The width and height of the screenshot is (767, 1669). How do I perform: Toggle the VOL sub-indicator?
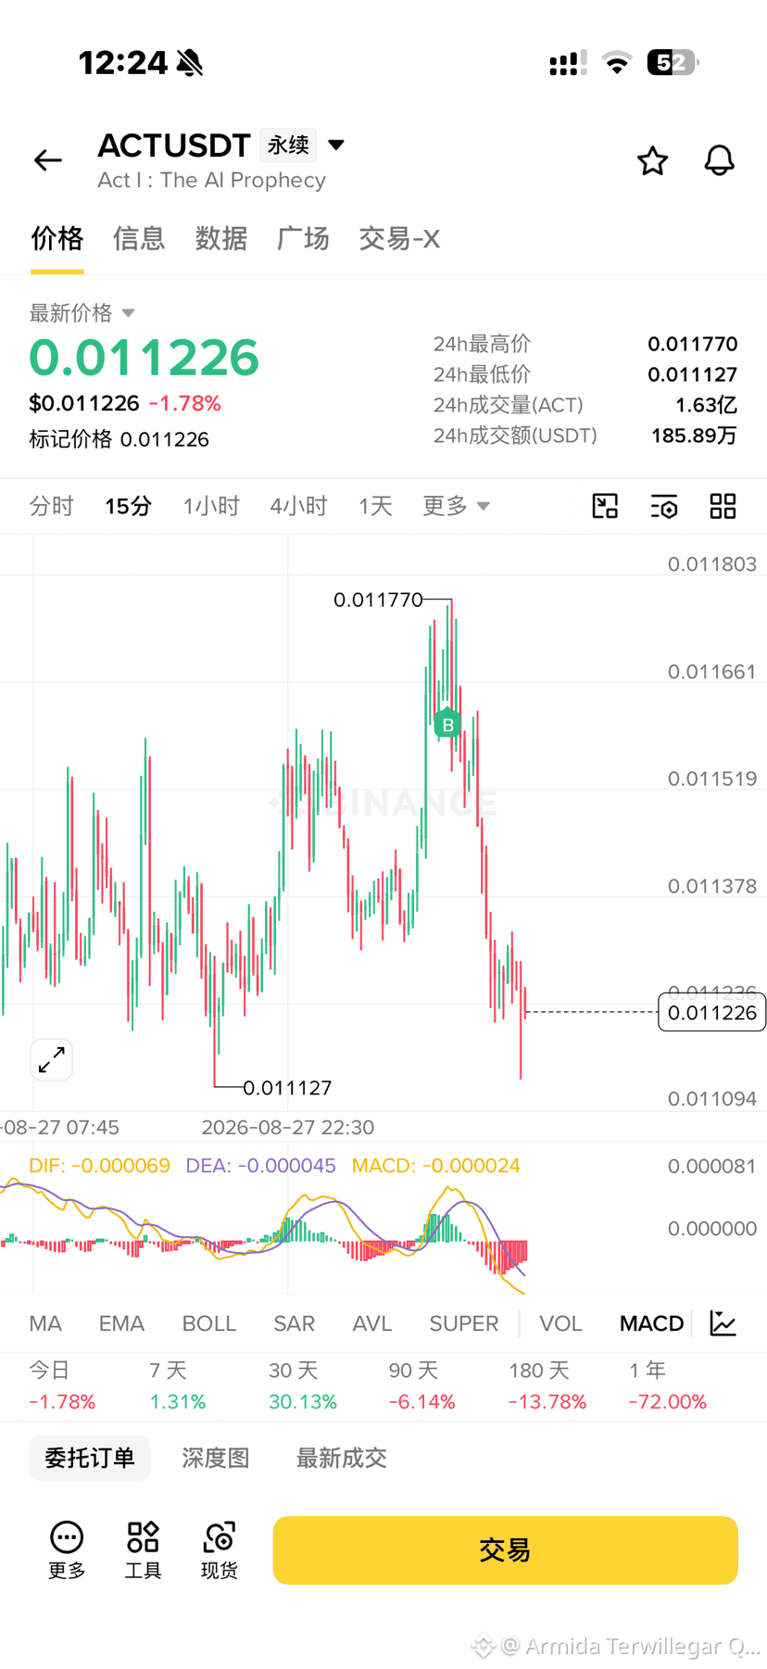point(560,1323)
